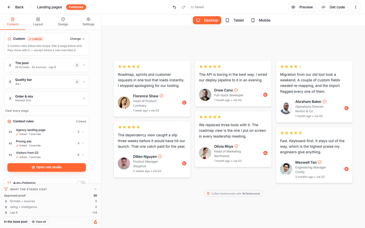Click the Preview button
Image resolution: width=365 pixels, height=228 pixels.
point(302,7)
